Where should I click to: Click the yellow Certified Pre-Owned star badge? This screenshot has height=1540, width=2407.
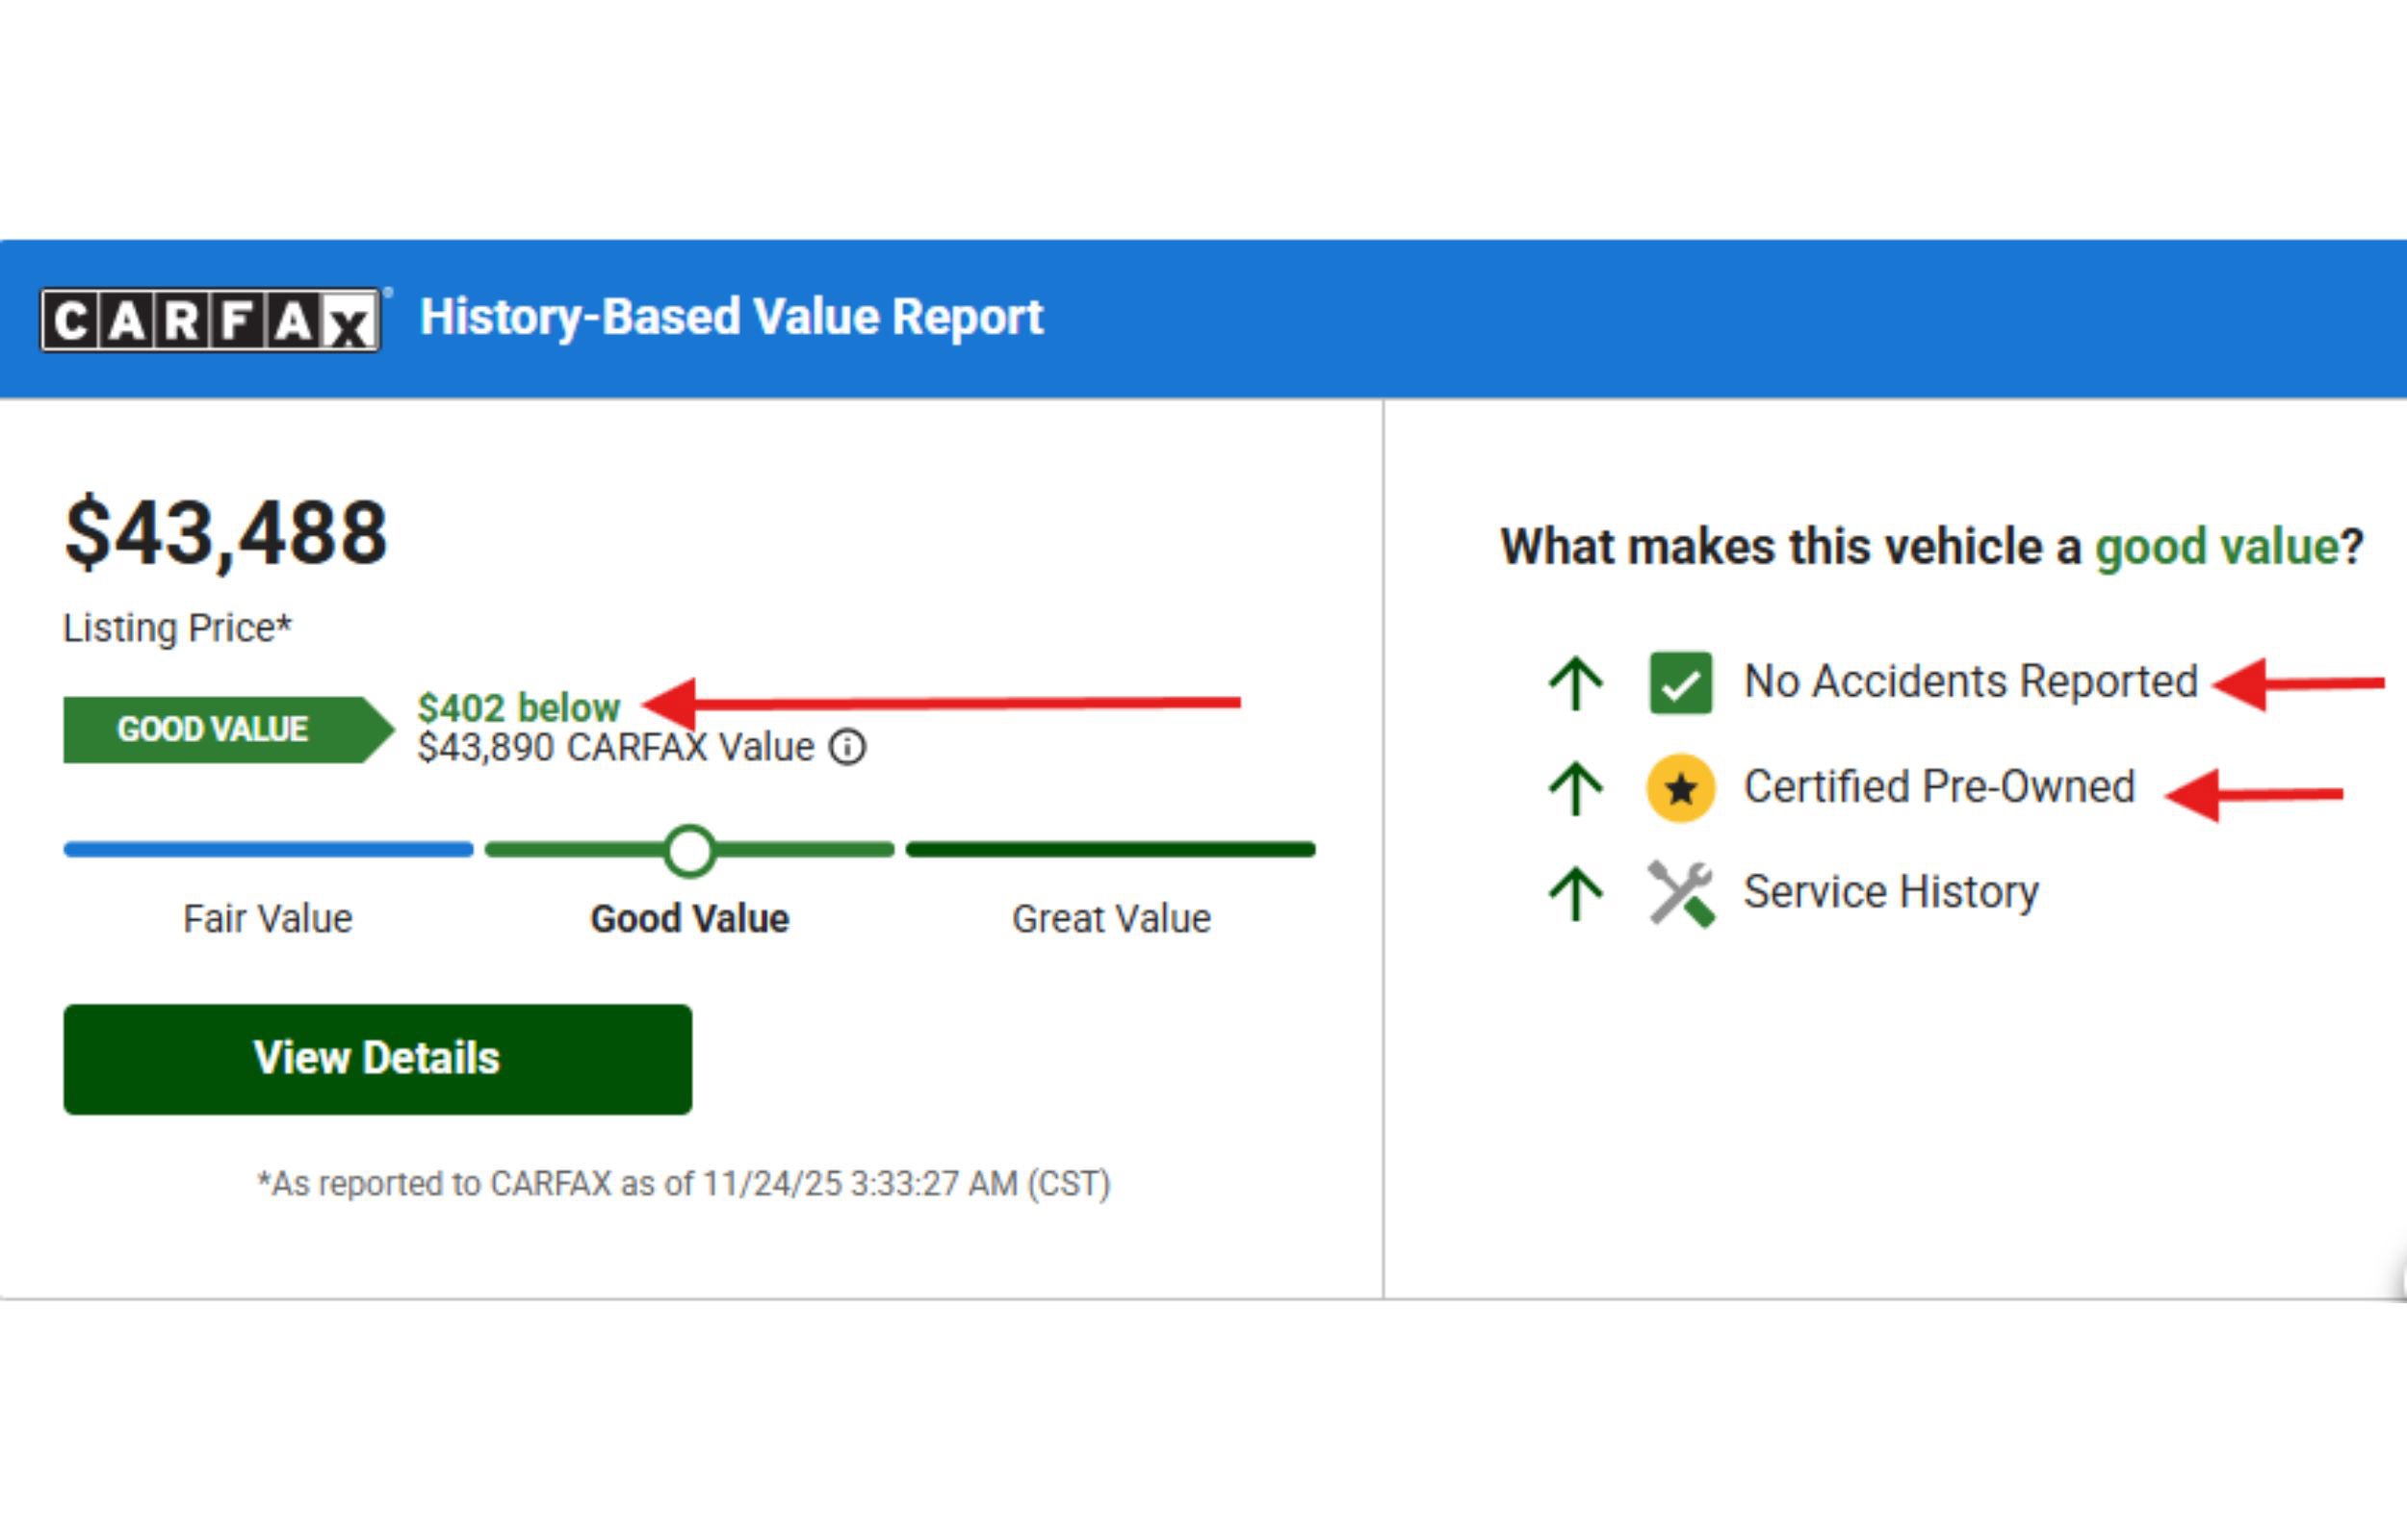[x=1680, y=788]
